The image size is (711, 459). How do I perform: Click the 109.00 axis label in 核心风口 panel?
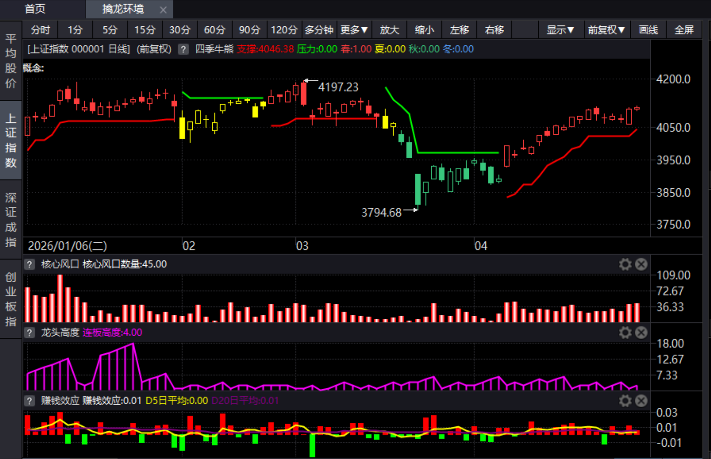[x=673, y=275]
